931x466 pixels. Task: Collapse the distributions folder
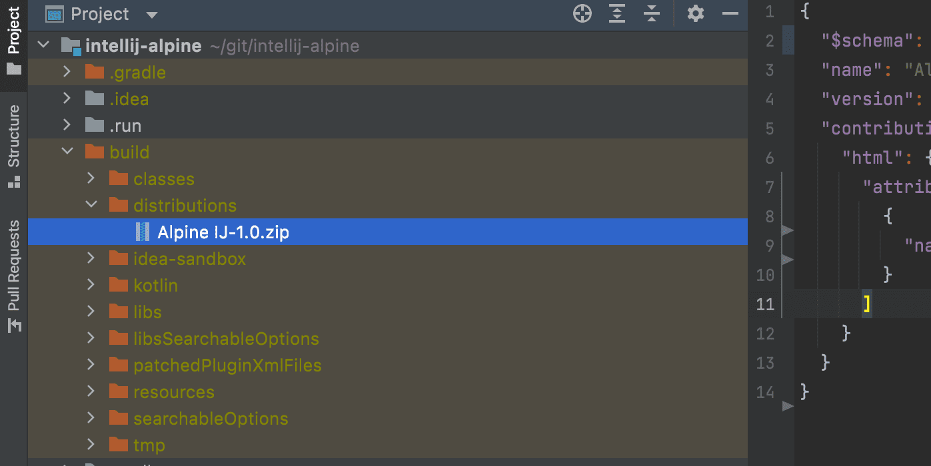pos(91,205)
